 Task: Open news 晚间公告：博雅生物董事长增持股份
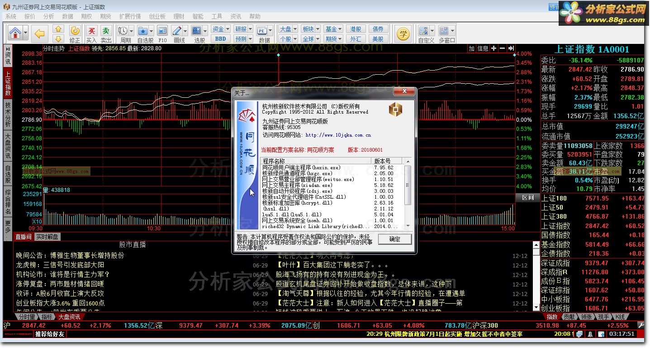coord(70,255)
